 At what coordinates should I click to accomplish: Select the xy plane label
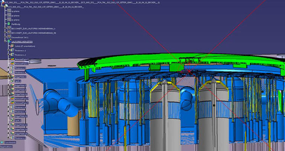[15, 11]
